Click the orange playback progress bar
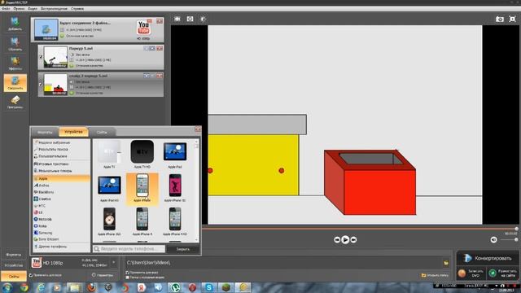This screenshot has width=521, height=293. coord(359,229)
